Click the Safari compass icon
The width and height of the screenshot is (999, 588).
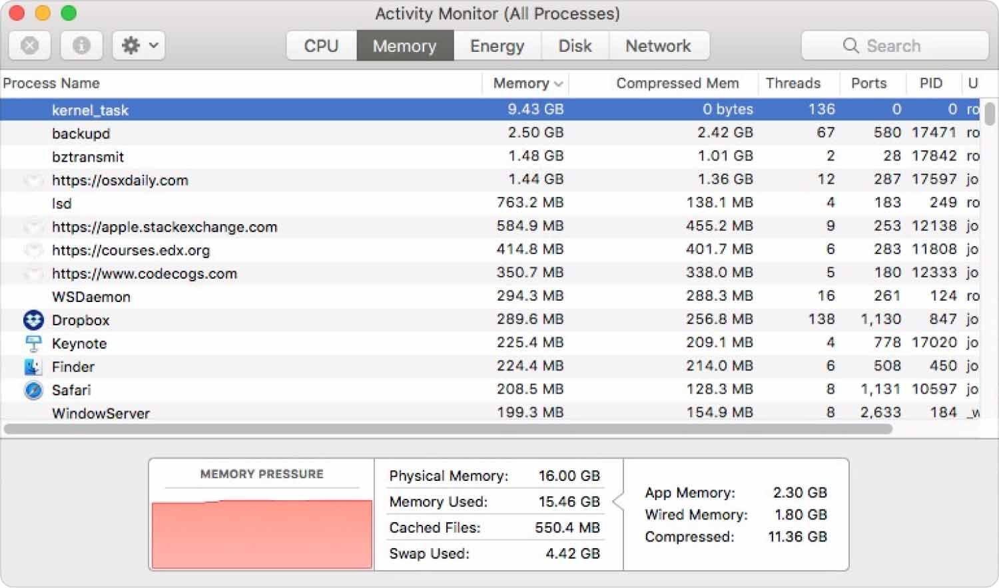click(x=33, y=390)
